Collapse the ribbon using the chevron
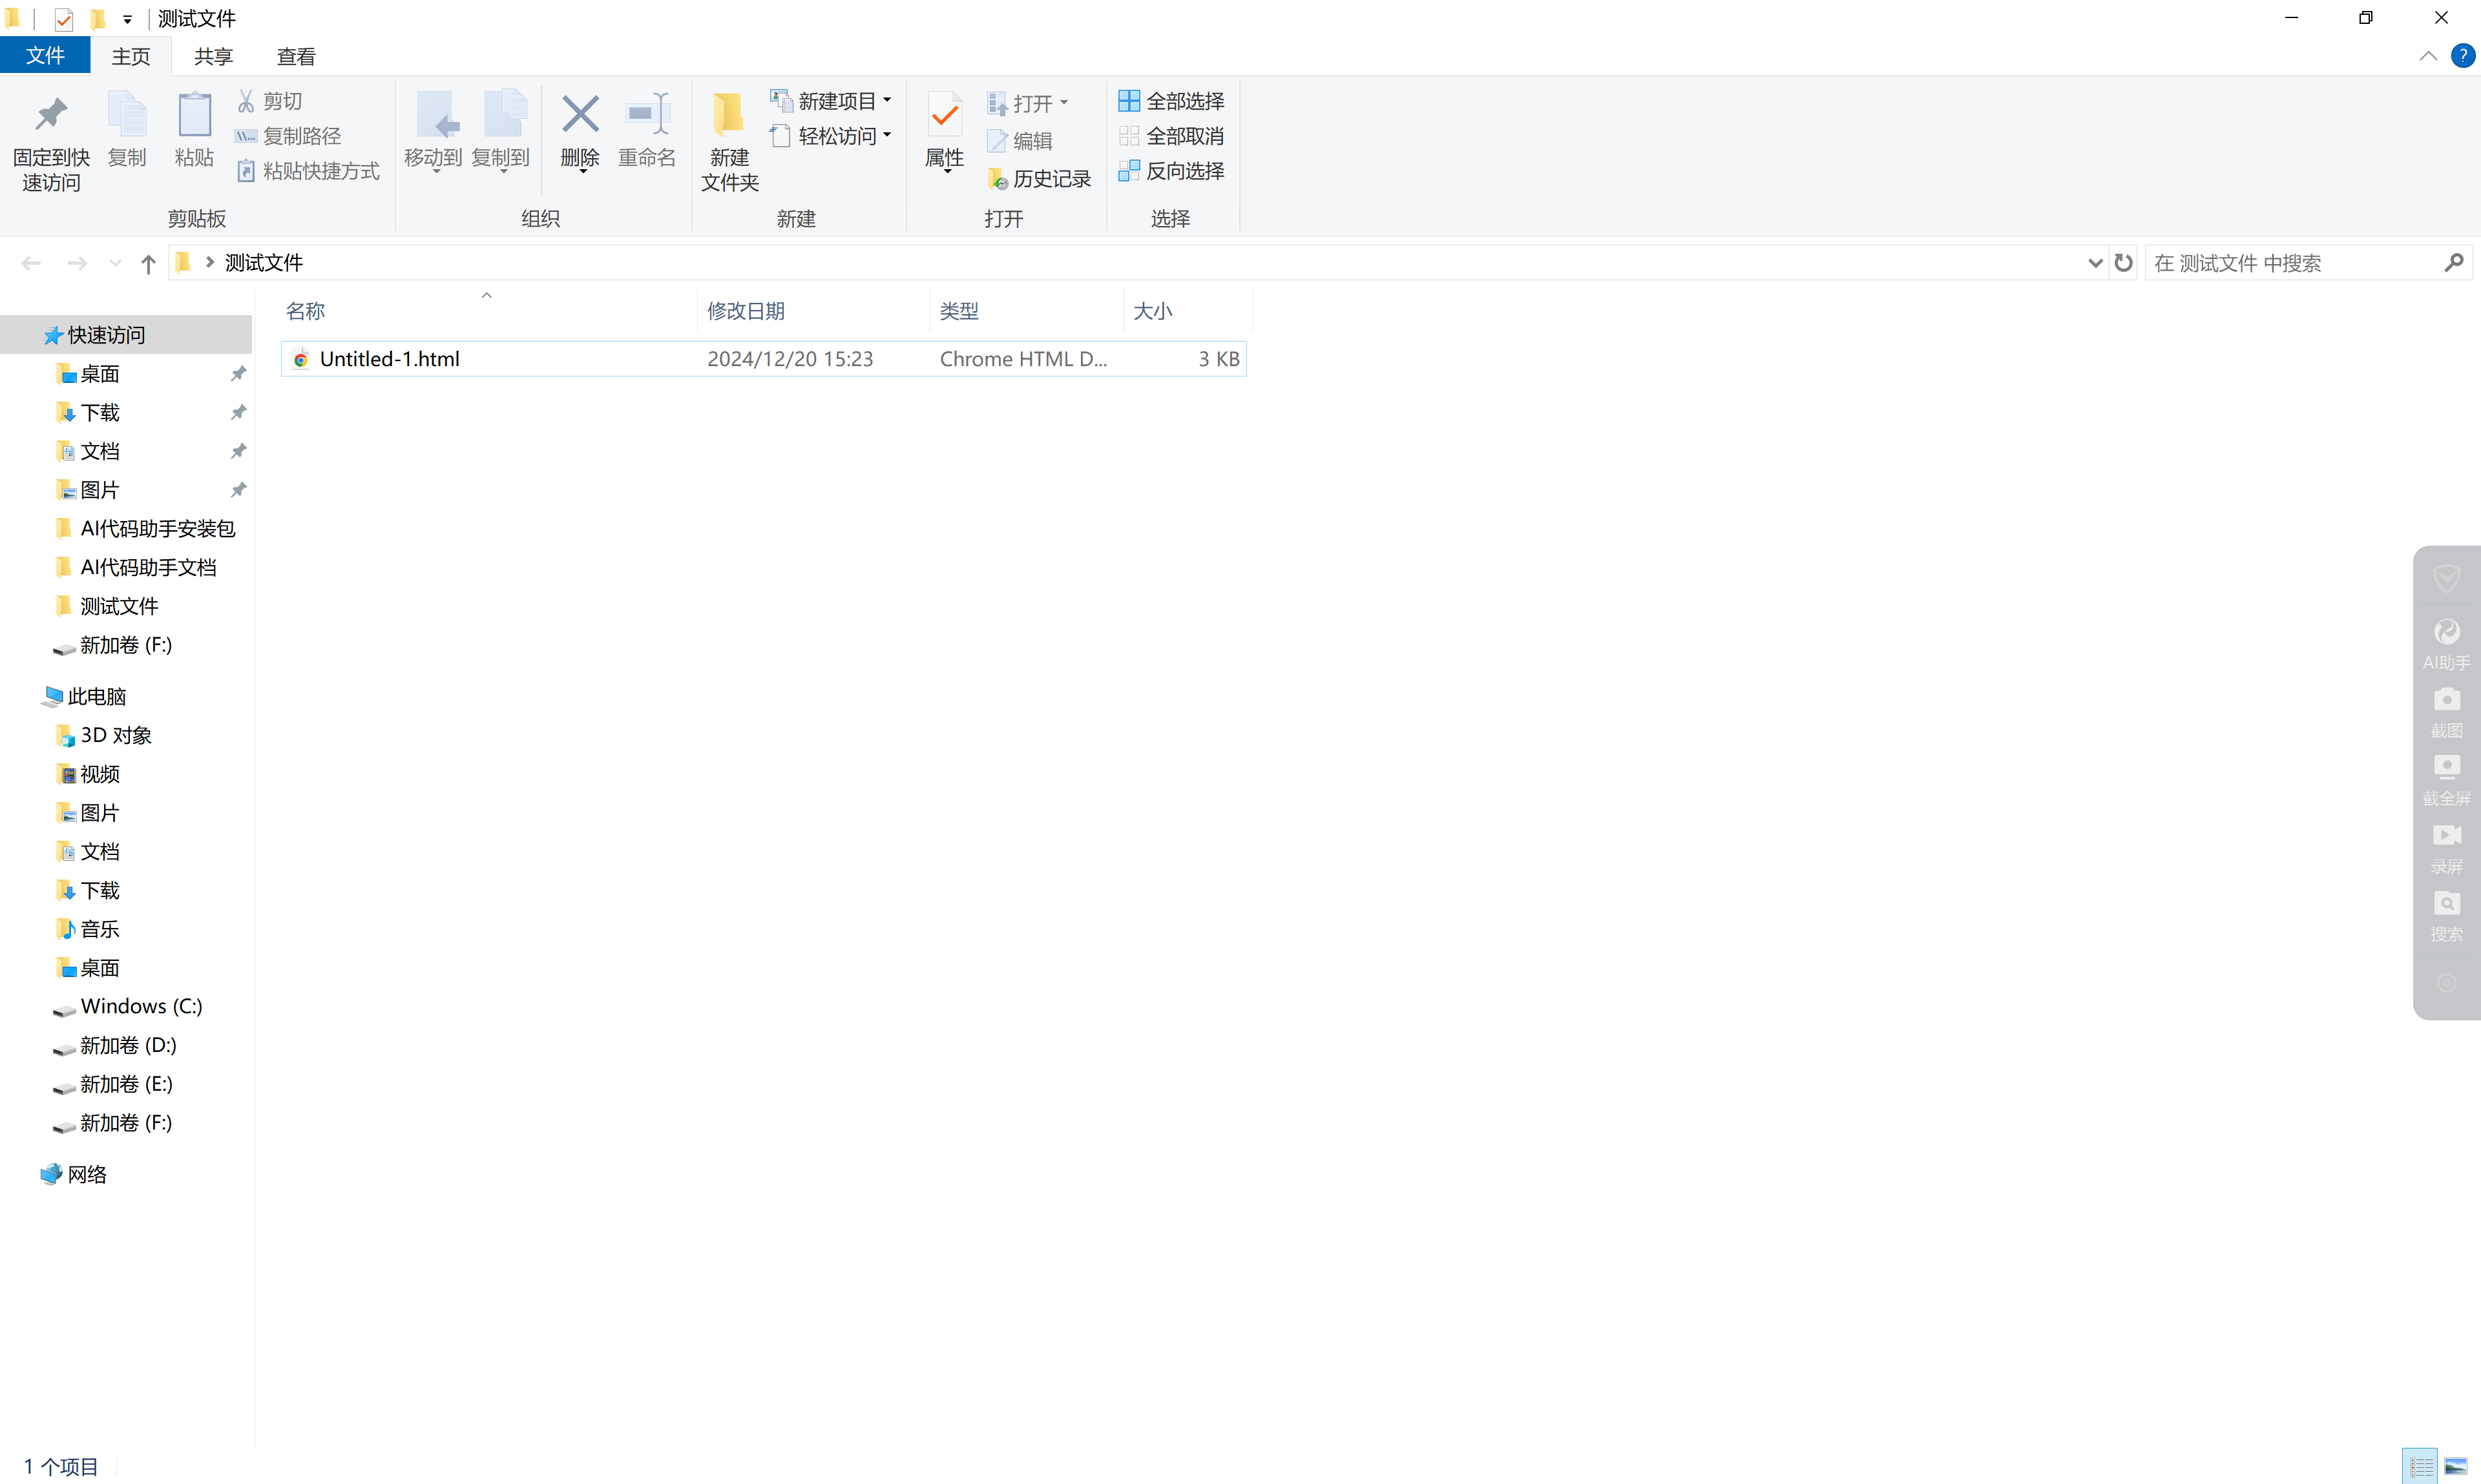The height and width of the screenshot is (1484, 2481). (2428, 56)
